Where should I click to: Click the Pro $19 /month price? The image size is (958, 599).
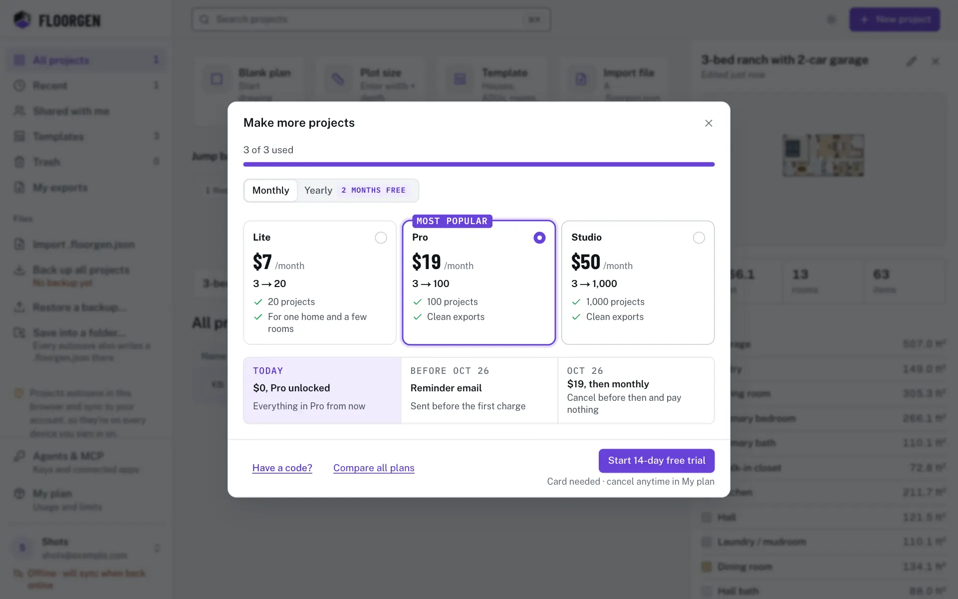point(443,262)
